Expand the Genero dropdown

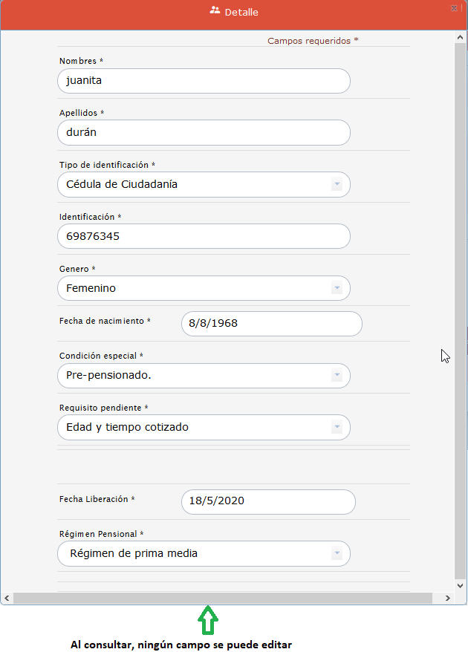point(337,288)
